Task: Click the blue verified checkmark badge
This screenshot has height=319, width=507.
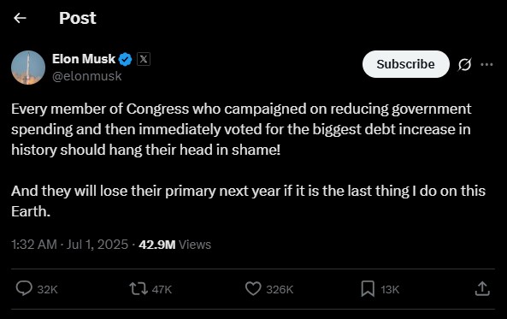Action: coord(125,60)
